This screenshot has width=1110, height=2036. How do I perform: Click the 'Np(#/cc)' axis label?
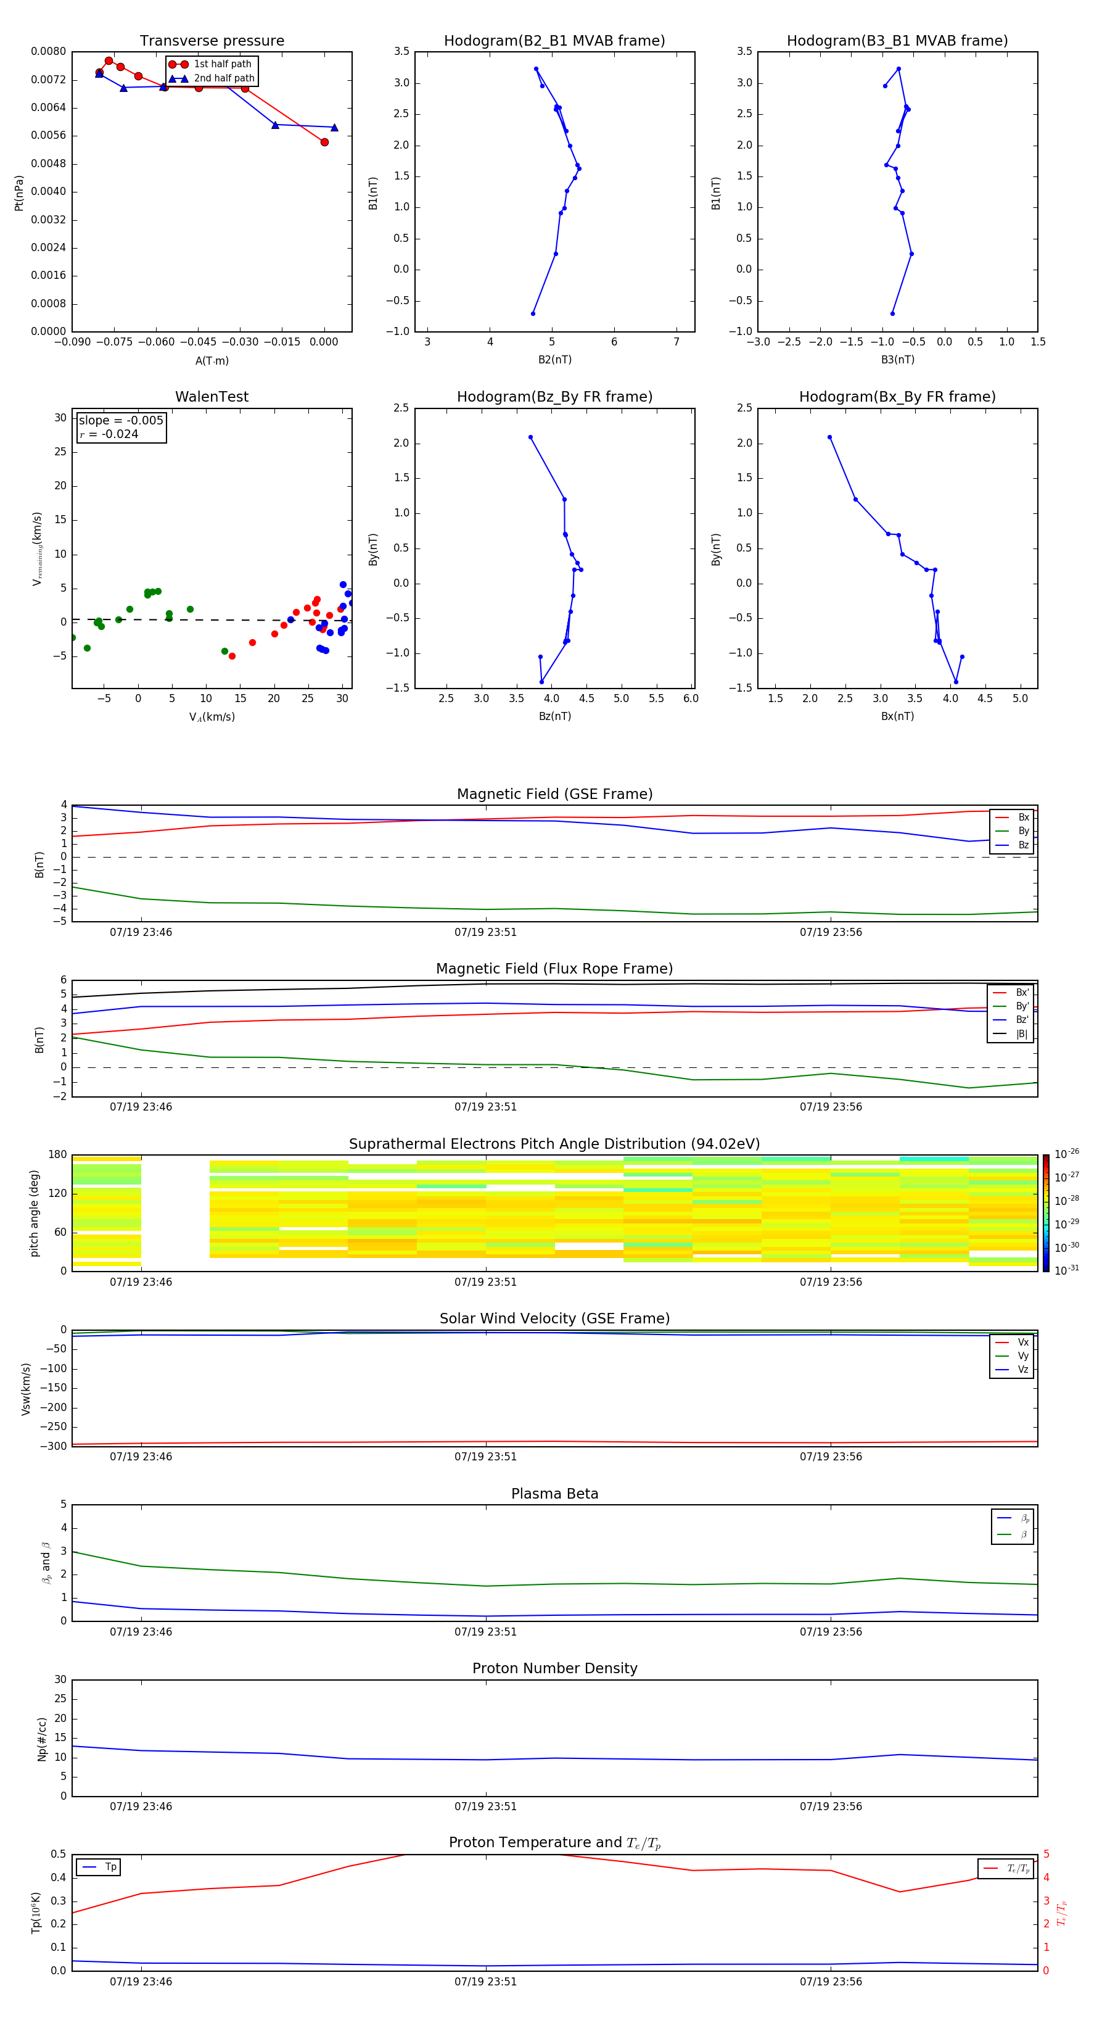pyautogui.click(x=42, y=1739)
